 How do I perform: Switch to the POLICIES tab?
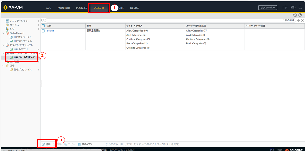coord(82,8)
